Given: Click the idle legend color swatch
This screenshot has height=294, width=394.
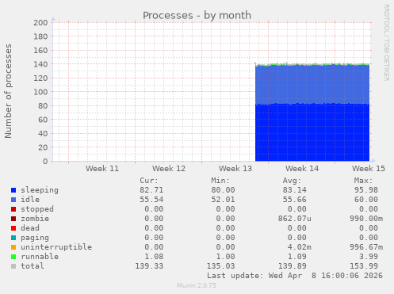Looking at the screenshot, I should click(x=13, y=200).
